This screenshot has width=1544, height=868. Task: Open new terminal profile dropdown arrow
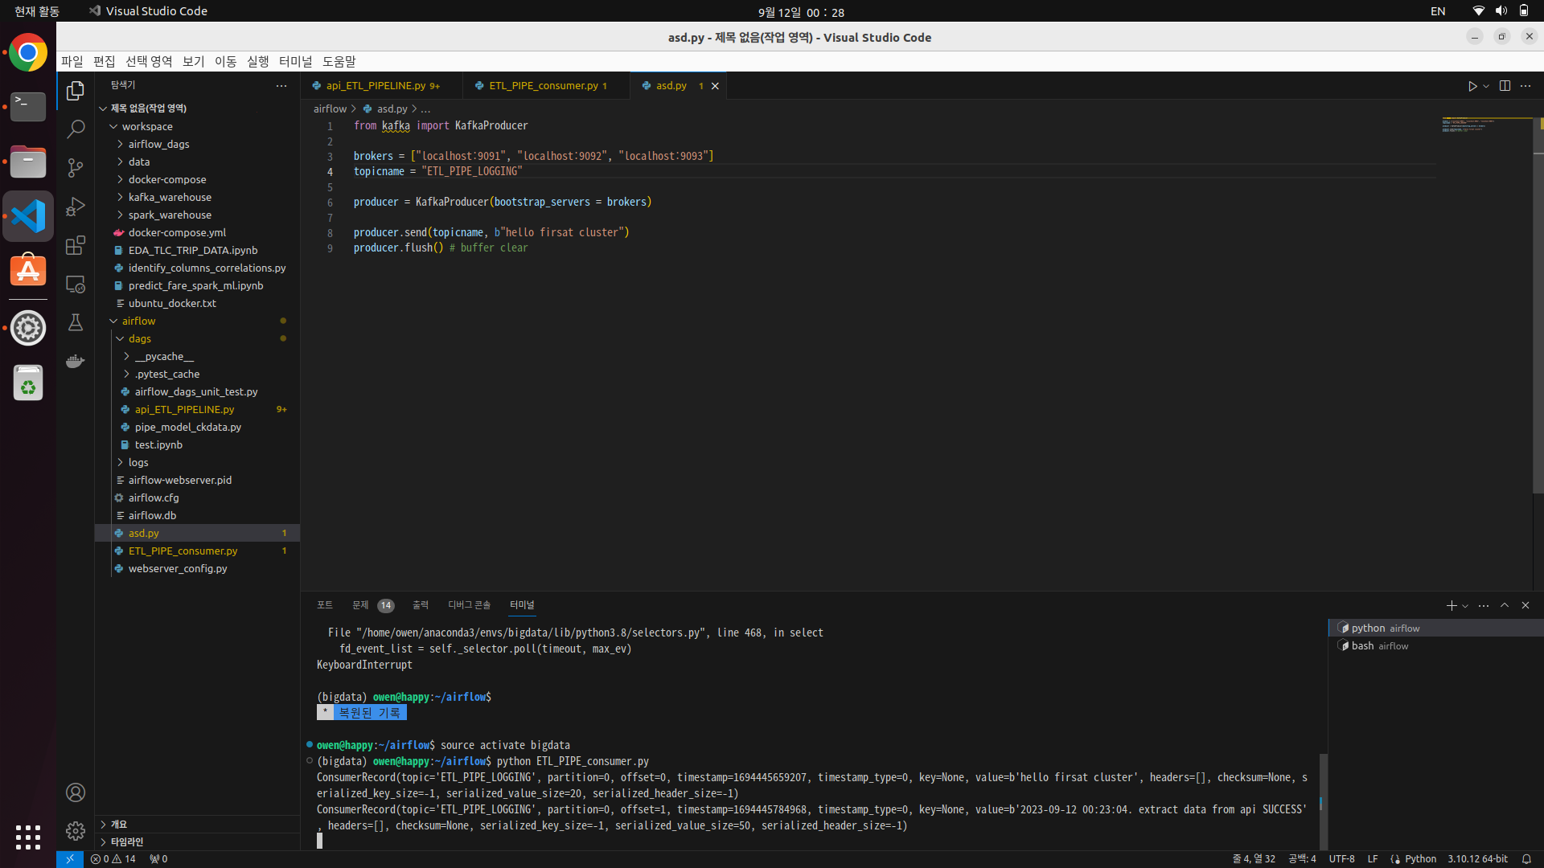1465,606
